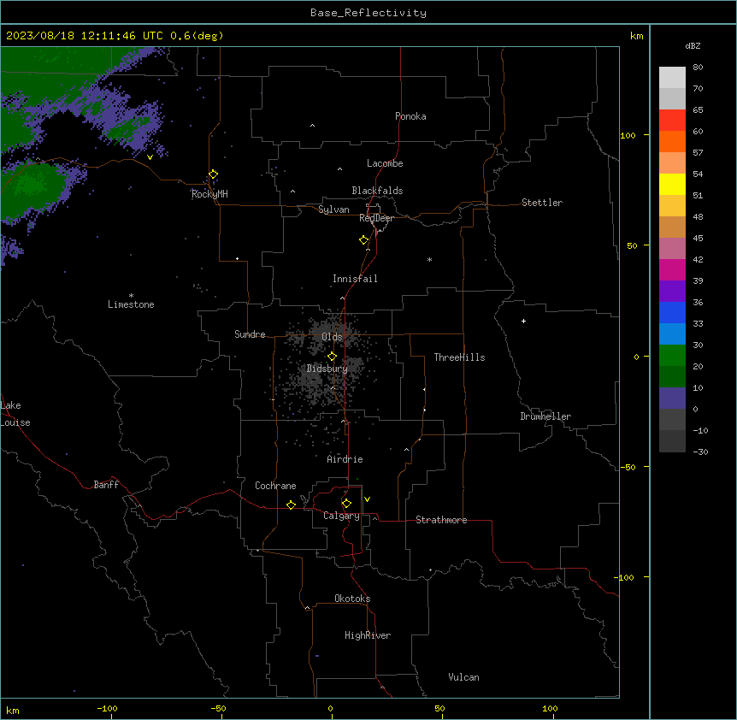Click the red legend swatch below 65
The height and width of the screenshot is (720, 737).
point(672,120)
